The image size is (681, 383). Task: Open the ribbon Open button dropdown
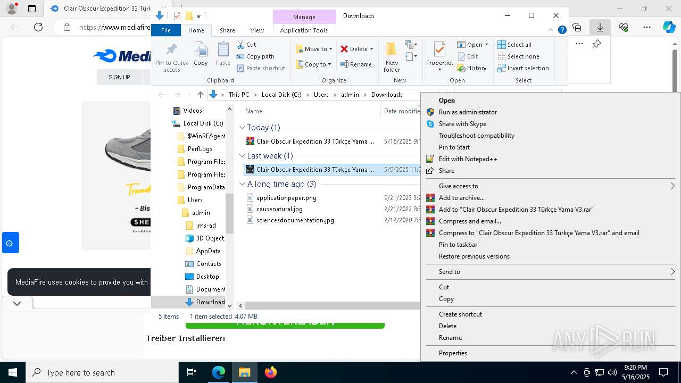click(486, 45)
